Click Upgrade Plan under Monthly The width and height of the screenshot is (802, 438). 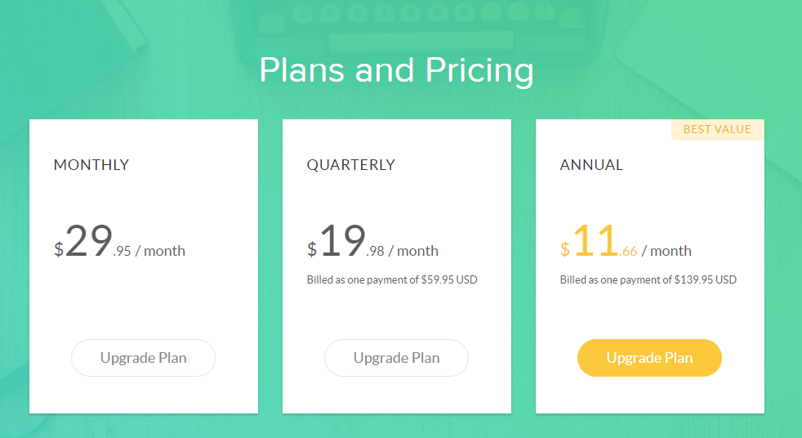pos(143,358)
